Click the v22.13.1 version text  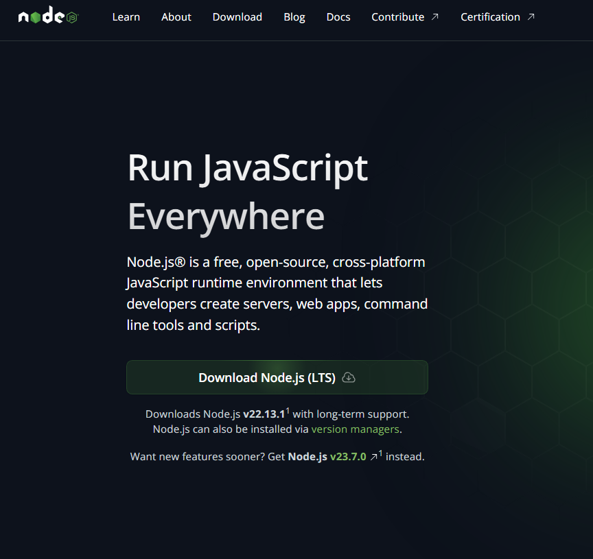(264, 414)
